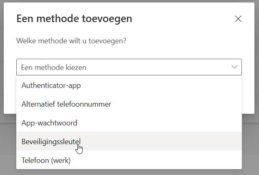
Task: Choose Telefoon (werk) from dropdown
Action: [129, 160]
